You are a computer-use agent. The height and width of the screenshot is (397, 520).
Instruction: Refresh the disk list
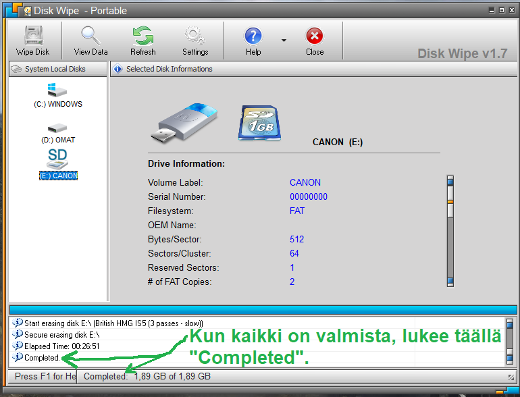click(x=143, y=41)
